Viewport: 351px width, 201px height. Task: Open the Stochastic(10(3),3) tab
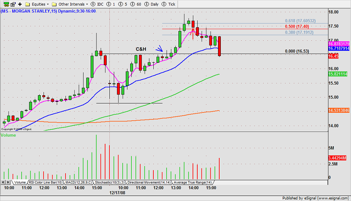point(110,183)
